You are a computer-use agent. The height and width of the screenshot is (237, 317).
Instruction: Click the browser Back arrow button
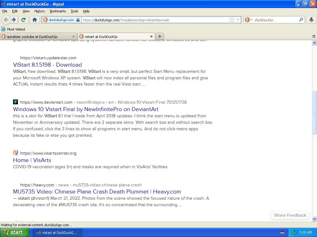(x=6, y=20)
